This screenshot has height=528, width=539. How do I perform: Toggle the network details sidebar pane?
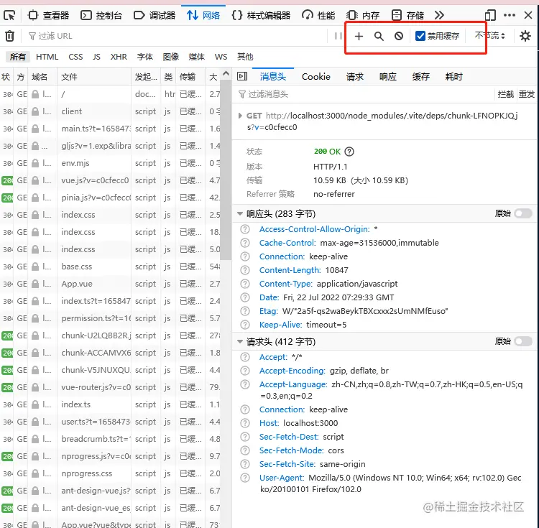[x=242, y=76]
